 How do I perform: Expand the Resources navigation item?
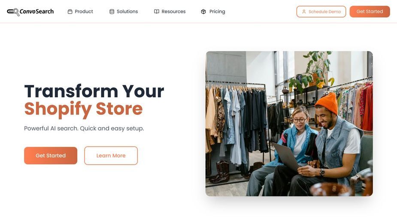[x=170, y=12]
